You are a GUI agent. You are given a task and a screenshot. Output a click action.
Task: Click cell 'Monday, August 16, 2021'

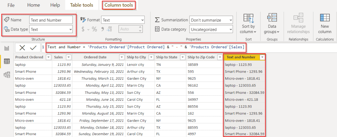tap(99, 113)
